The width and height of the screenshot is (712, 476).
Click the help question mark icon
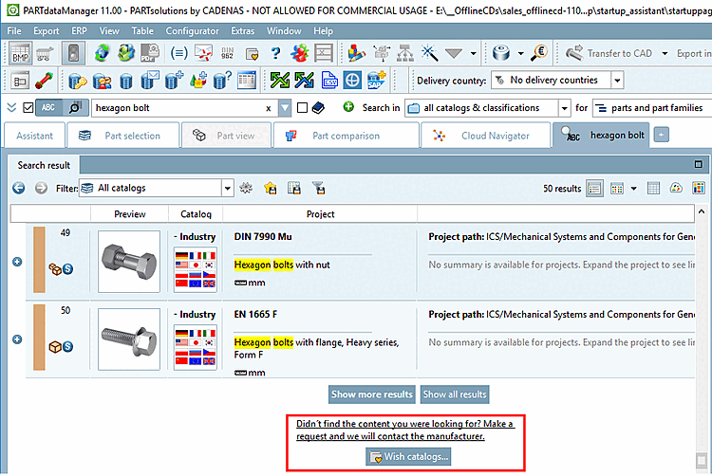coord(275,53)
